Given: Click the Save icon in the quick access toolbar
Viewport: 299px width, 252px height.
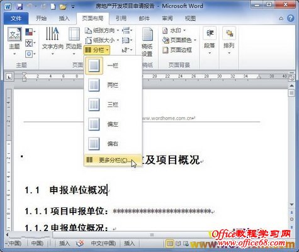Looking at the screenshot, I should (x=20, y=6).
